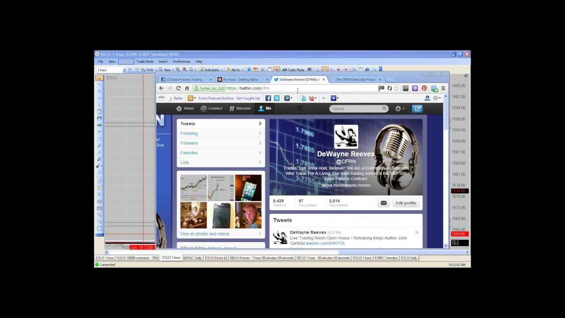Screen dimensions: 565x318
Task: Open the Indicators dropdown
Action: click(x=211, y=70)
